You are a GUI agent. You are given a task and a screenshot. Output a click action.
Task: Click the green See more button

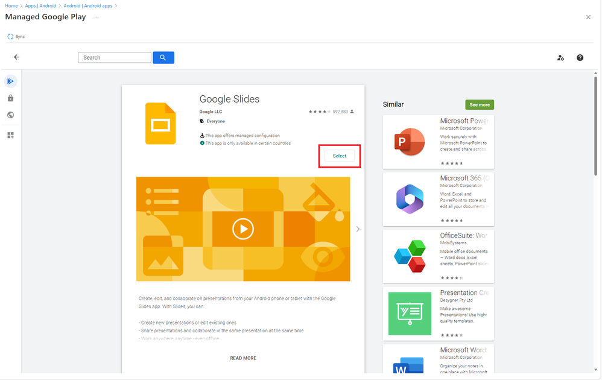coord(480,105)
